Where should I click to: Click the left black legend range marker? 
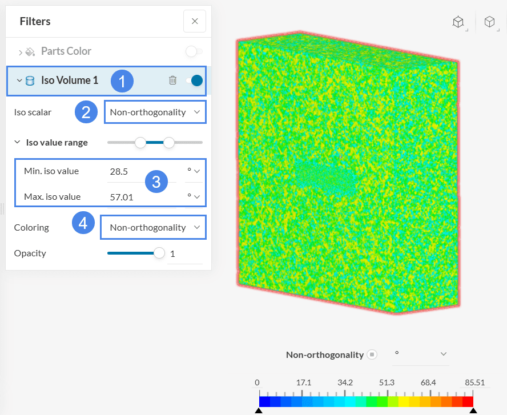coord(259,410)
